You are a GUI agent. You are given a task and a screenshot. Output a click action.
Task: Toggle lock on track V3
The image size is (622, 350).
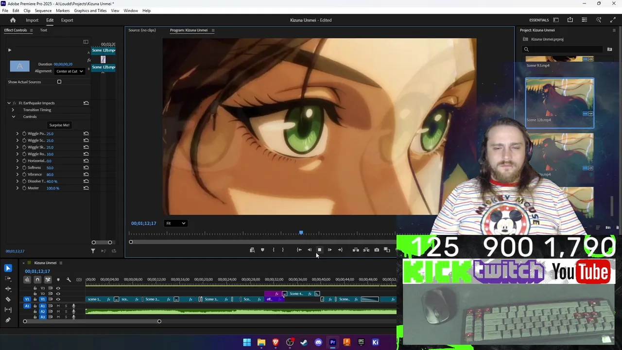coord(35,288)
